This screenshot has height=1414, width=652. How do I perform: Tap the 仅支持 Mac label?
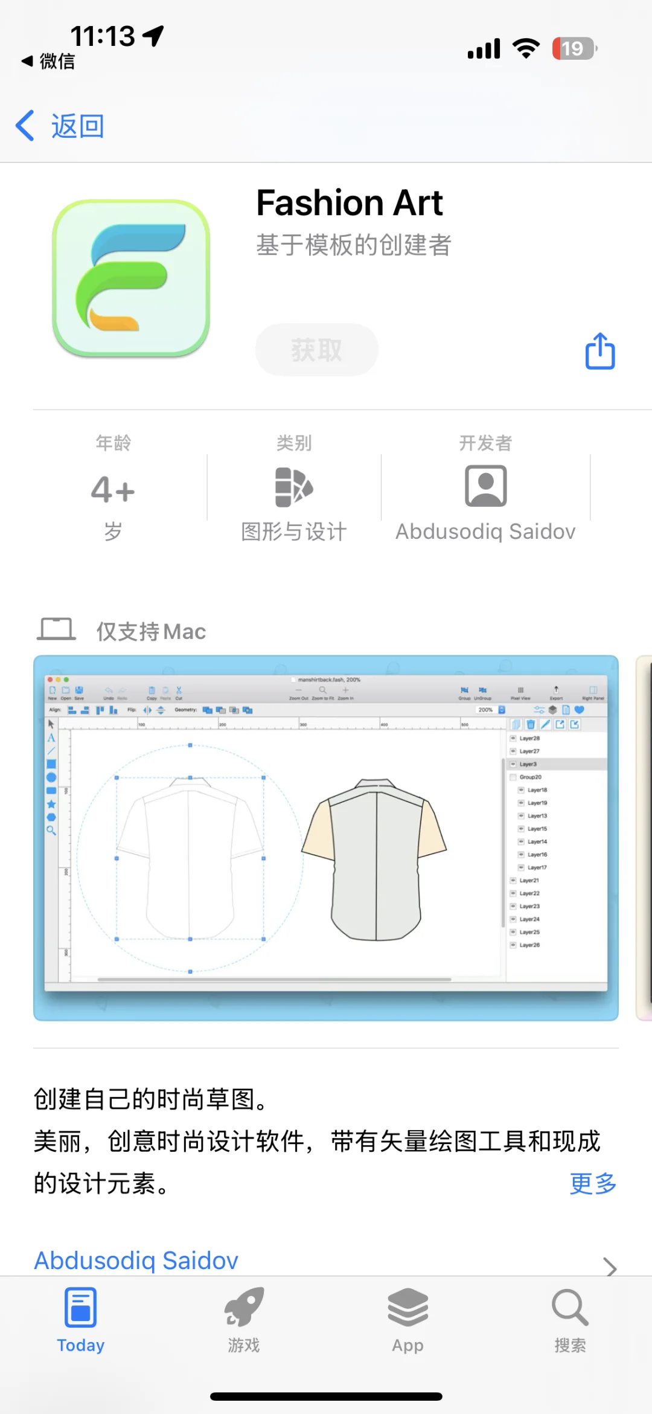pos(151,631)
